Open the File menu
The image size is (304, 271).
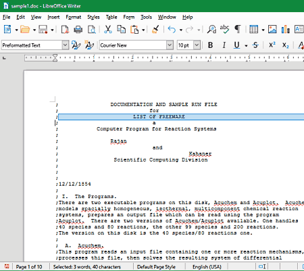(x=6, y=17)
